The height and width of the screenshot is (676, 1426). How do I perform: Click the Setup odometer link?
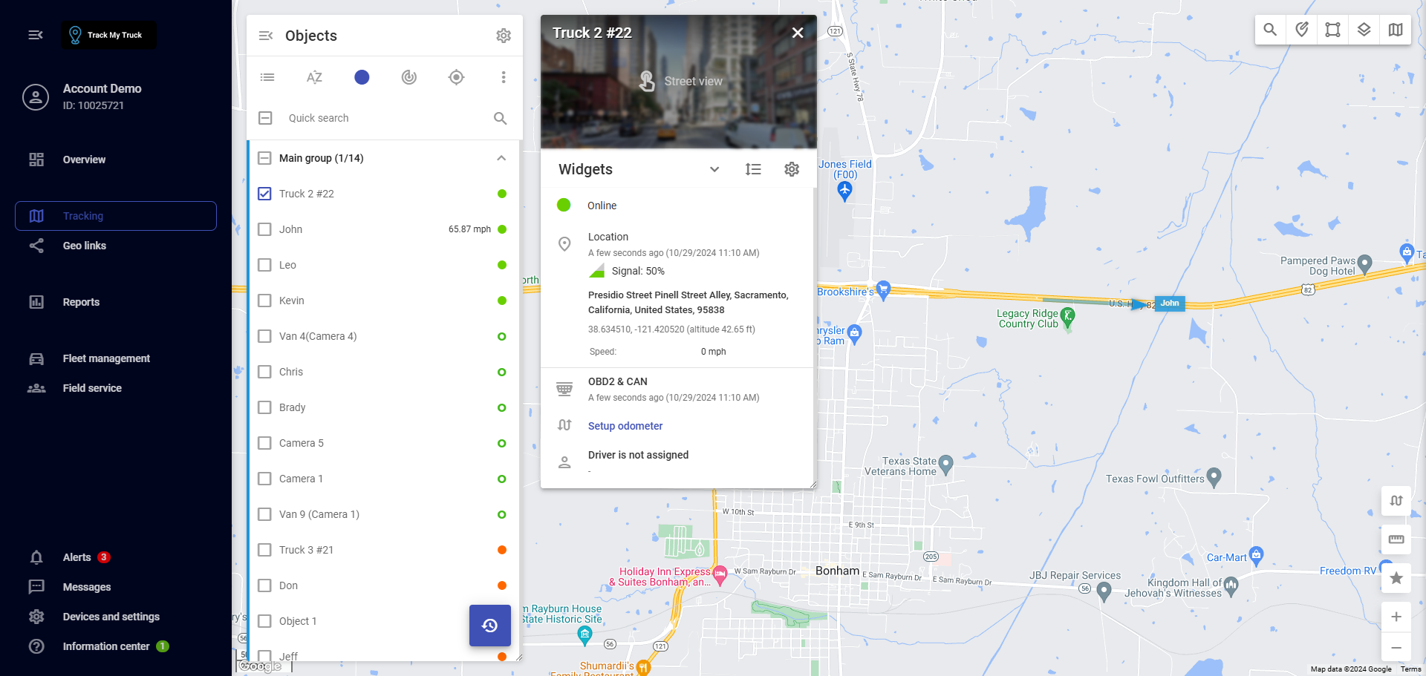coord(625,426)
